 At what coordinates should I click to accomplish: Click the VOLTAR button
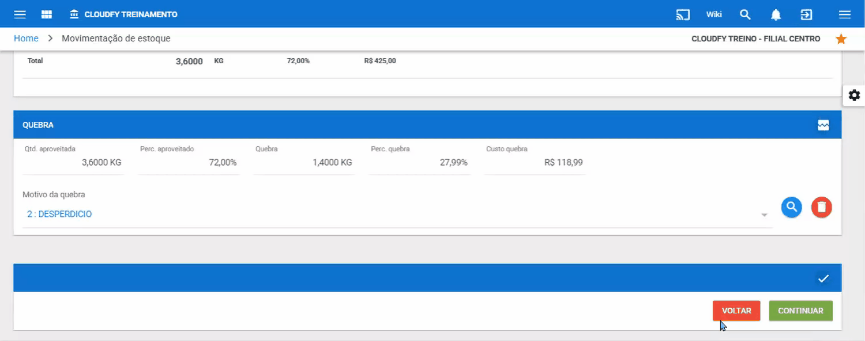(x=736, y=311)
